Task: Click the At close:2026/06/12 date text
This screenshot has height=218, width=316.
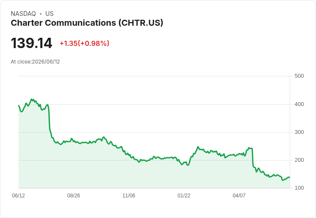Action: tap(35, 62)
